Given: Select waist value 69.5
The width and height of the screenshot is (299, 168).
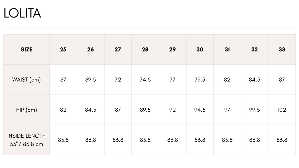Looking at the screenshot, I should click(91, 80).
